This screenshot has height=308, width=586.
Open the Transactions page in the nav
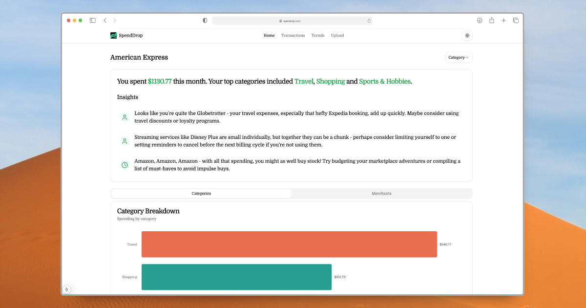tap(293, 35)
